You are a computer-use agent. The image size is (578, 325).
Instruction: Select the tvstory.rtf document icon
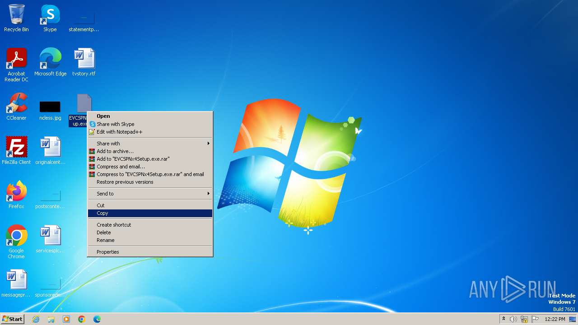pyautogui.click(x=84, y=62)
